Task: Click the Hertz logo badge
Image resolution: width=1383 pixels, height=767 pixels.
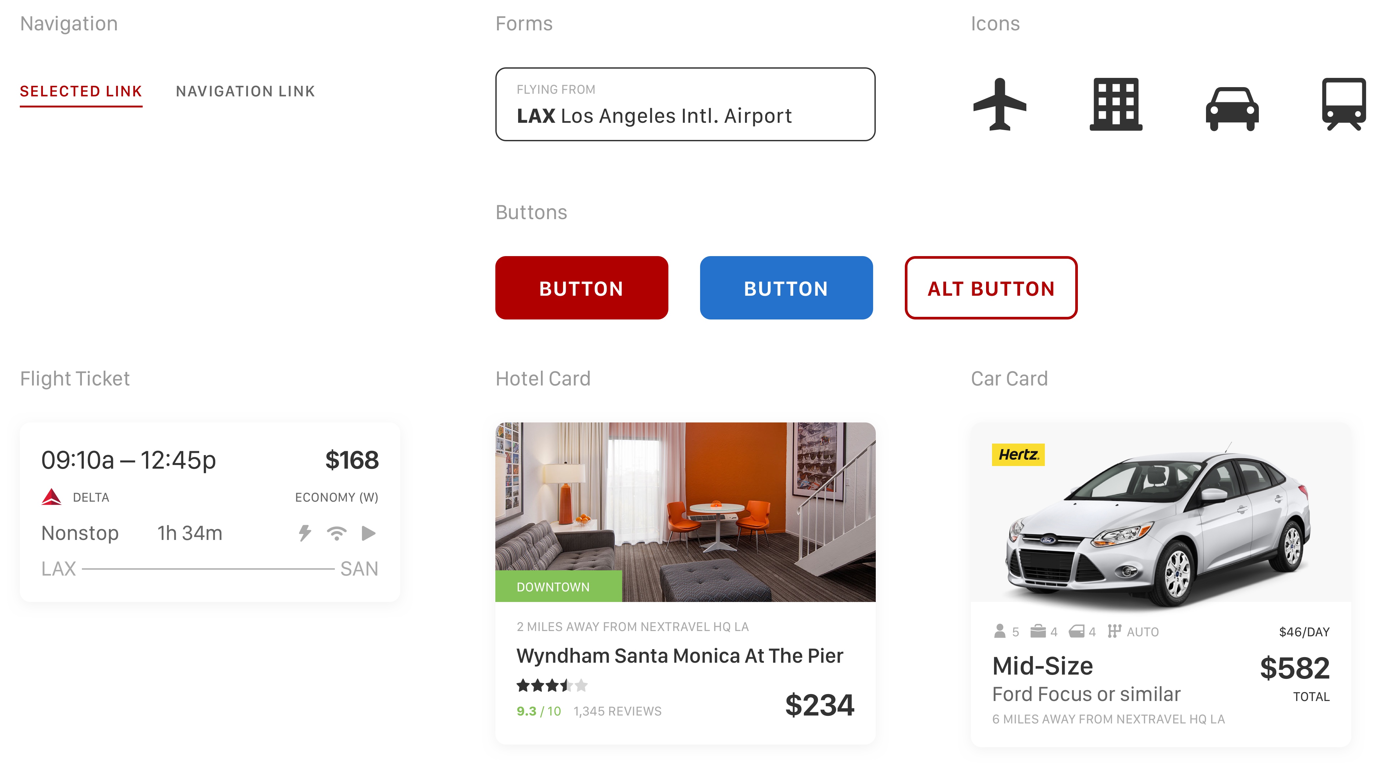Action: pyautogui.click(x=1018, y=454)
